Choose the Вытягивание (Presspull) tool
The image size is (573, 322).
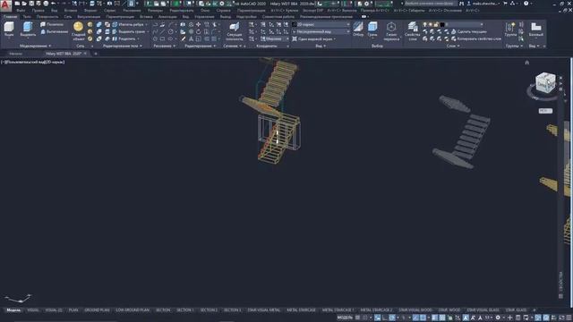click(54, 32)
